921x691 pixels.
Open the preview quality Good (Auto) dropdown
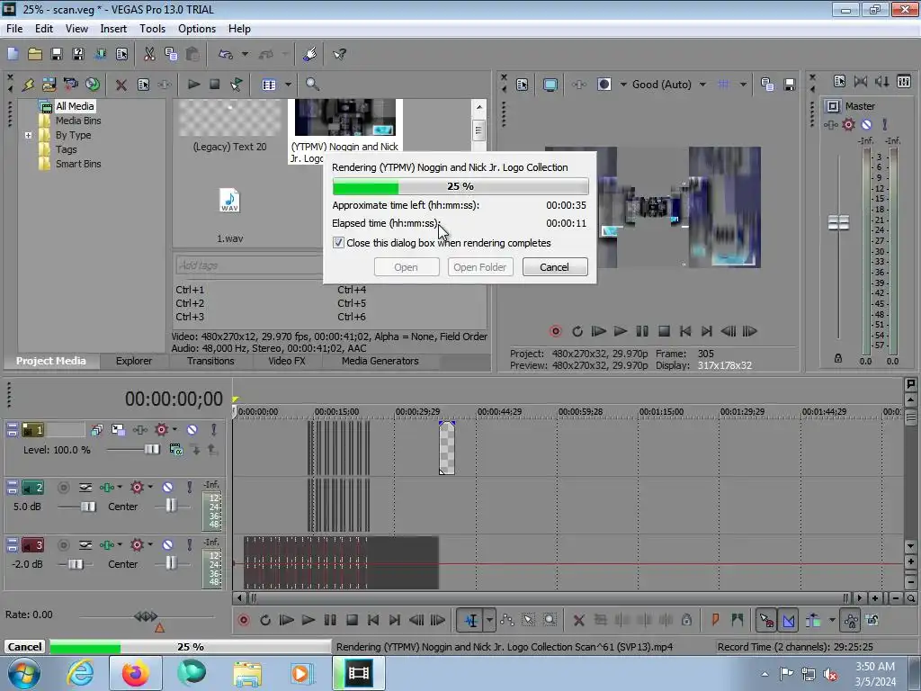pyautogui.click(x=702, y=85)
